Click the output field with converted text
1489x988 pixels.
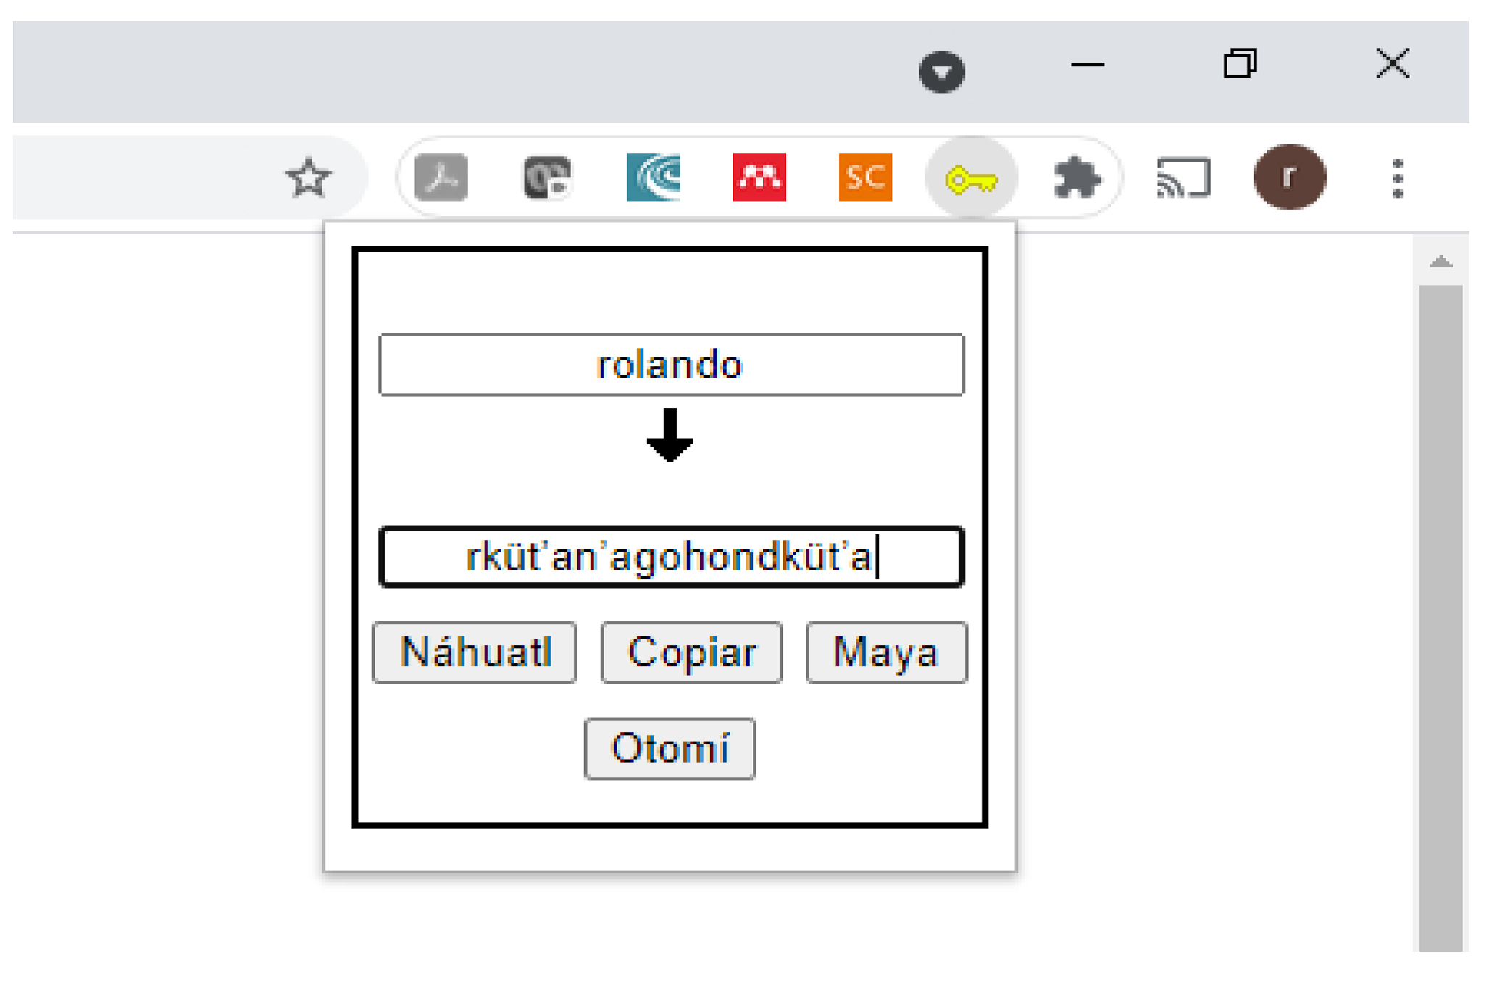pyautogui.click(x=671, y=557)
